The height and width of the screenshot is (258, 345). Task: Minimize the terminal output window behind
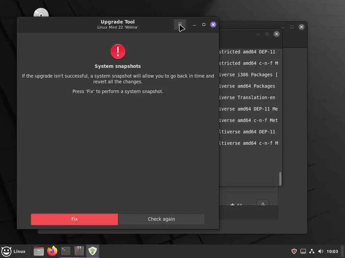[258, 34]
